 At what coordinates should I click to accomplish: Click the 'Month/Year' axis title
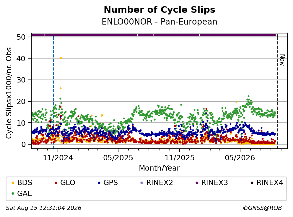(x=159, y=168)
